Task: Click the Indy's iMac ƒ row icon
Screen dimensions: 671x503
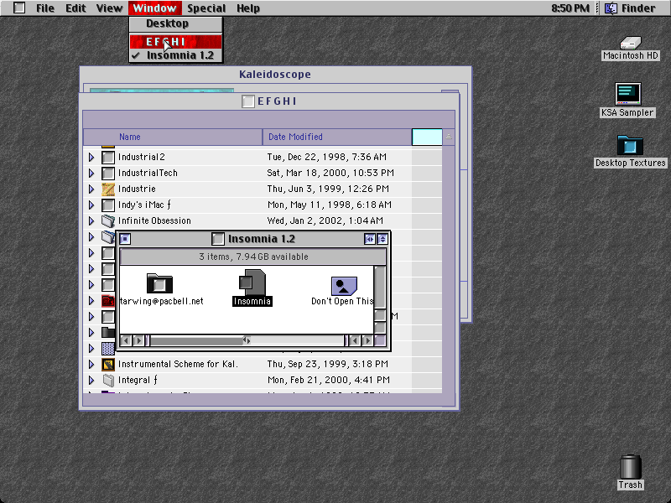Action: coord(108,205)
